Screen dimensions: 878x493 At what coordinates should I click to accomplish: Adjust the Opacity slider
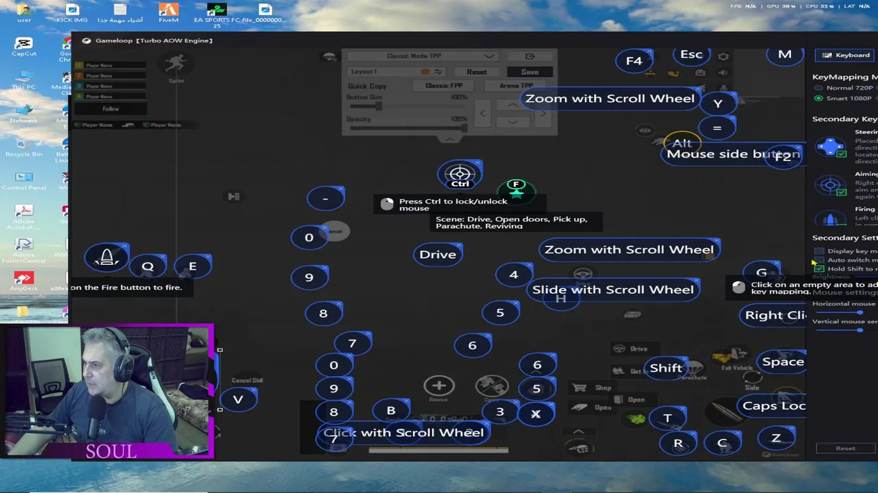(x=464, y=127)
